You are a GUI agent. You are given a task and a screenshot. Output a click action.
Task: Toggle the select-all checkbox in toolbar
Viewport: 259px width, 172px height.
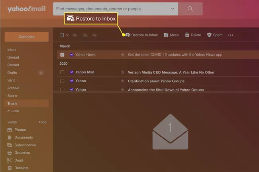[x=62, y=35]
